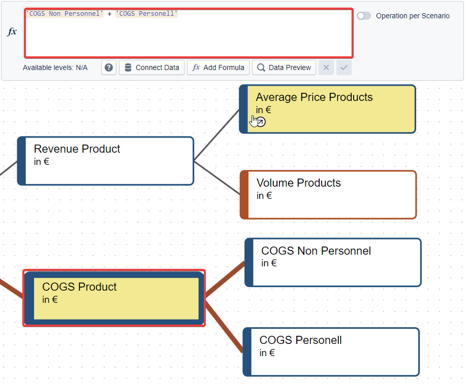Click the fx icon left of formula box

(x=12, y=31)
